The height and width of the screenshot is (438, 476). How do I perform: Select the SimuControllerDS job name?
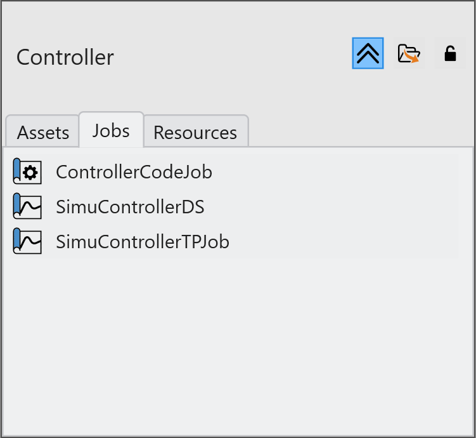click(x=130, y=207)
